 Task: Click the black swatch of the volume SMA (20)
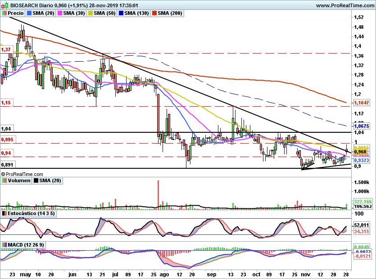(36, 180)
